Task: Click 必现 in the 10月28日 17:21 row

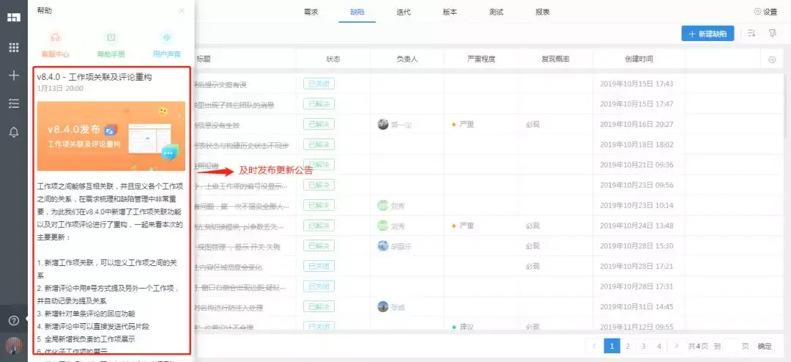Action: point(532,266)
